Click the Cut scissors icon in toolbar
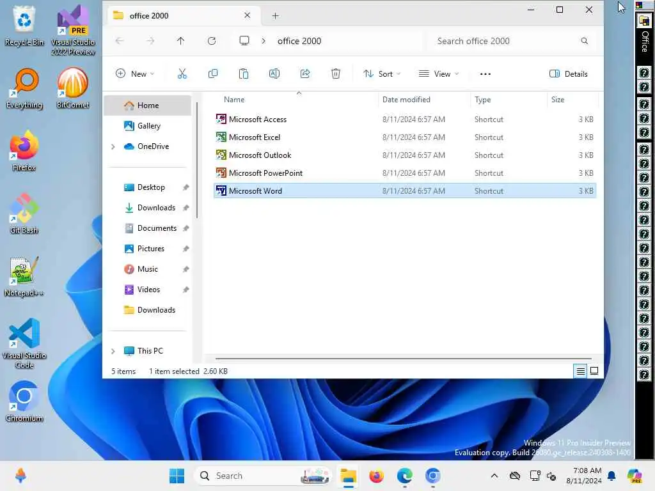Image resolution: width=655 pixels, height=491 pixels. tap(182, 74)
